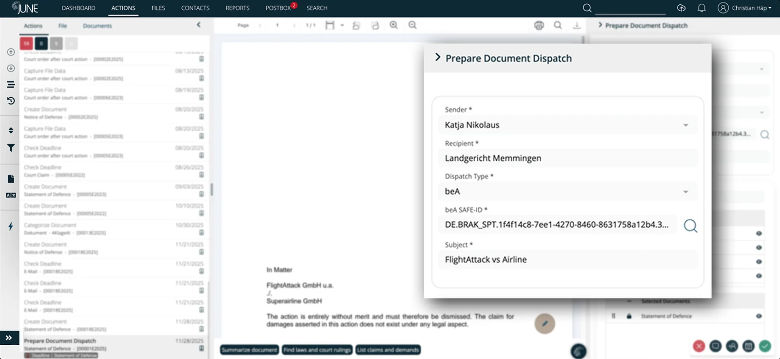Screen dimensions: 780x359
Task: Open the Sender dropdown showing Katja Nikolaus
Action: [x=567, y=125]
